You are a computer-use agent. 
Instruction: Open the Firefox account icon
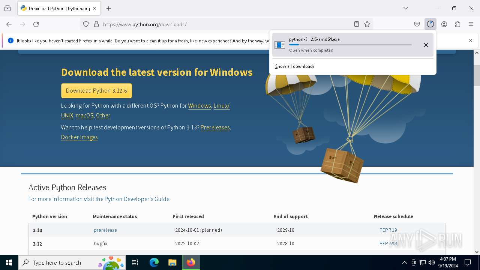[444, 24]
